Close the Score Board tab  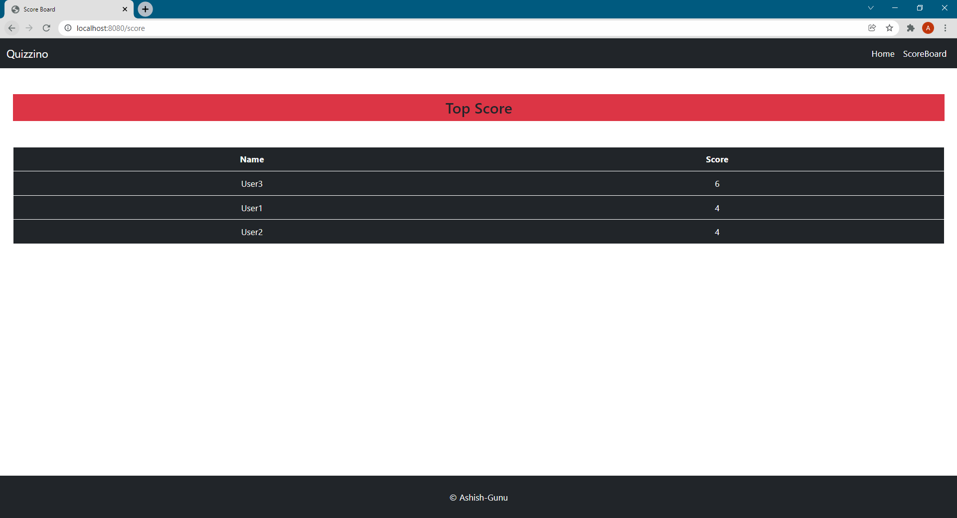tap(125, 9)
